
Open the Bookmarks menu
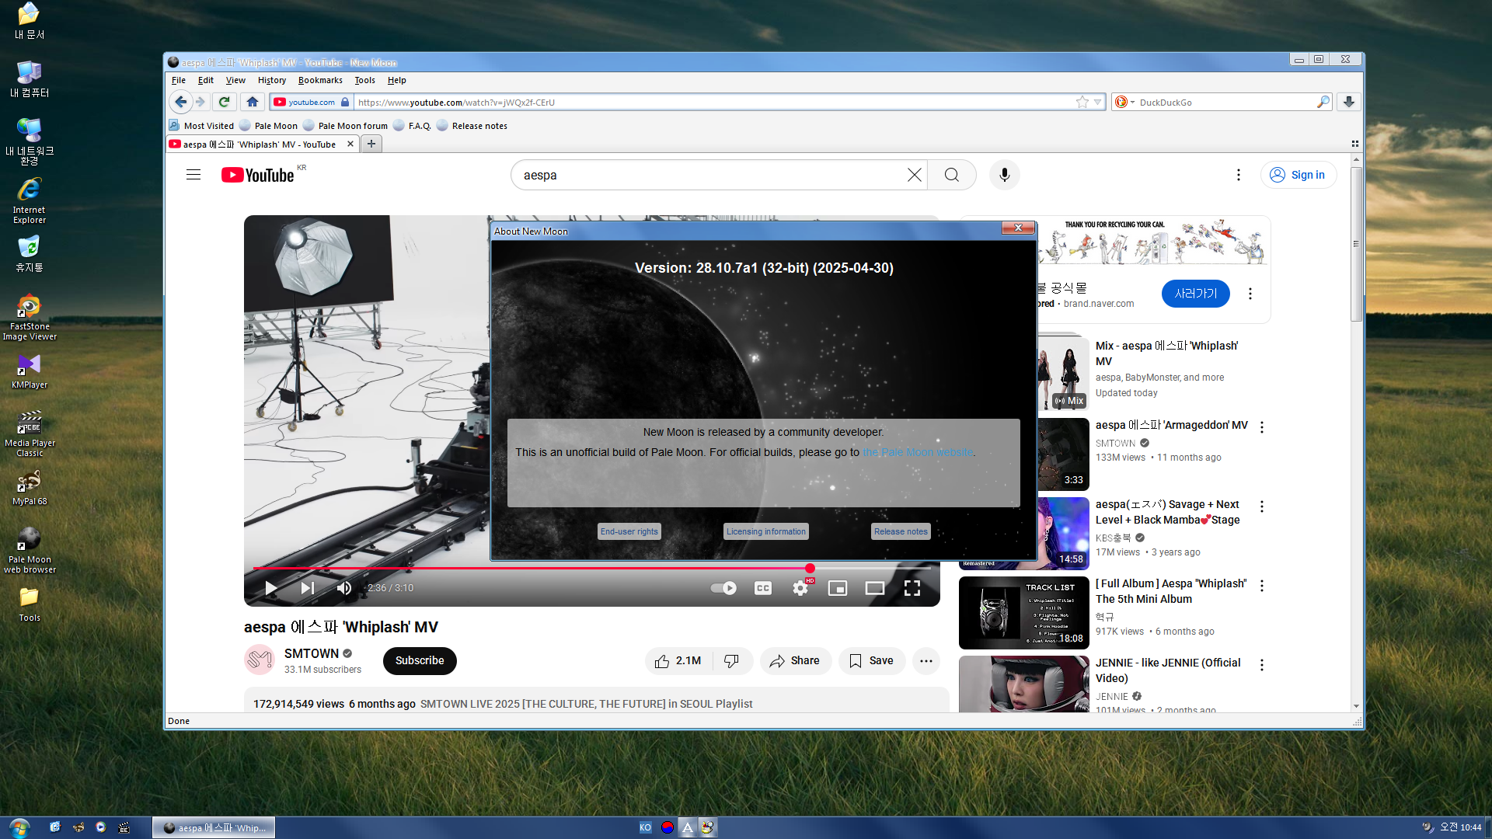point(320,80)
